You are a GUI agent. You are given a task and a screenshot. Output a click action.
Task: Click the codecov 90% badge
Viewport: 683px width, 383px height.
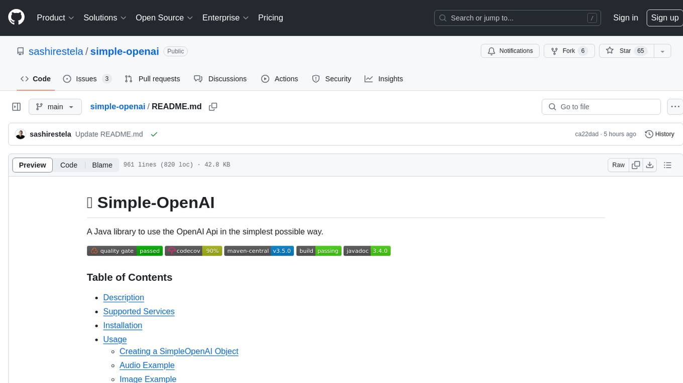tap(193, 251)
